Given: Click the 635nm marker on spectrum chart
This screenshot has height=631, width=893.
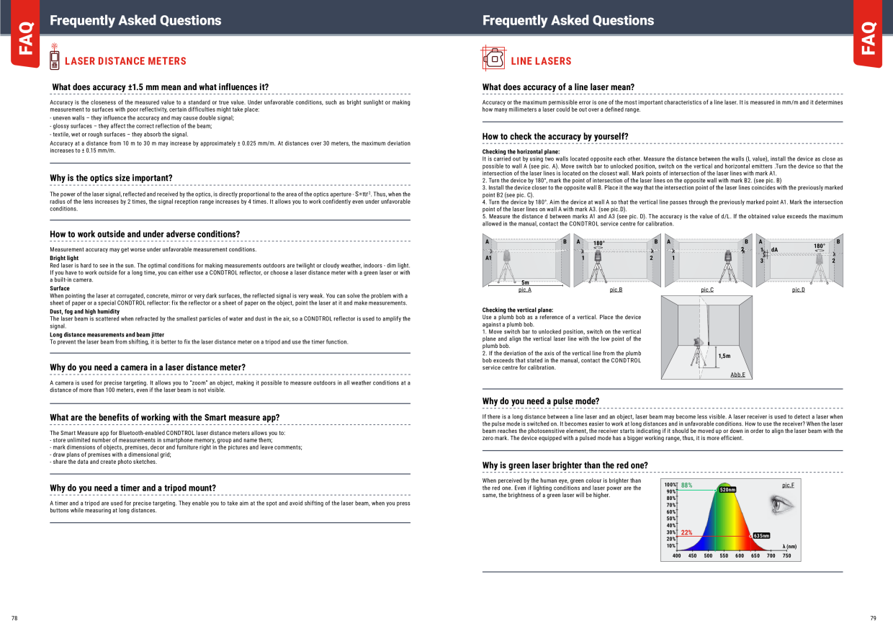Looking at the screenshot, I should (761, 536).
